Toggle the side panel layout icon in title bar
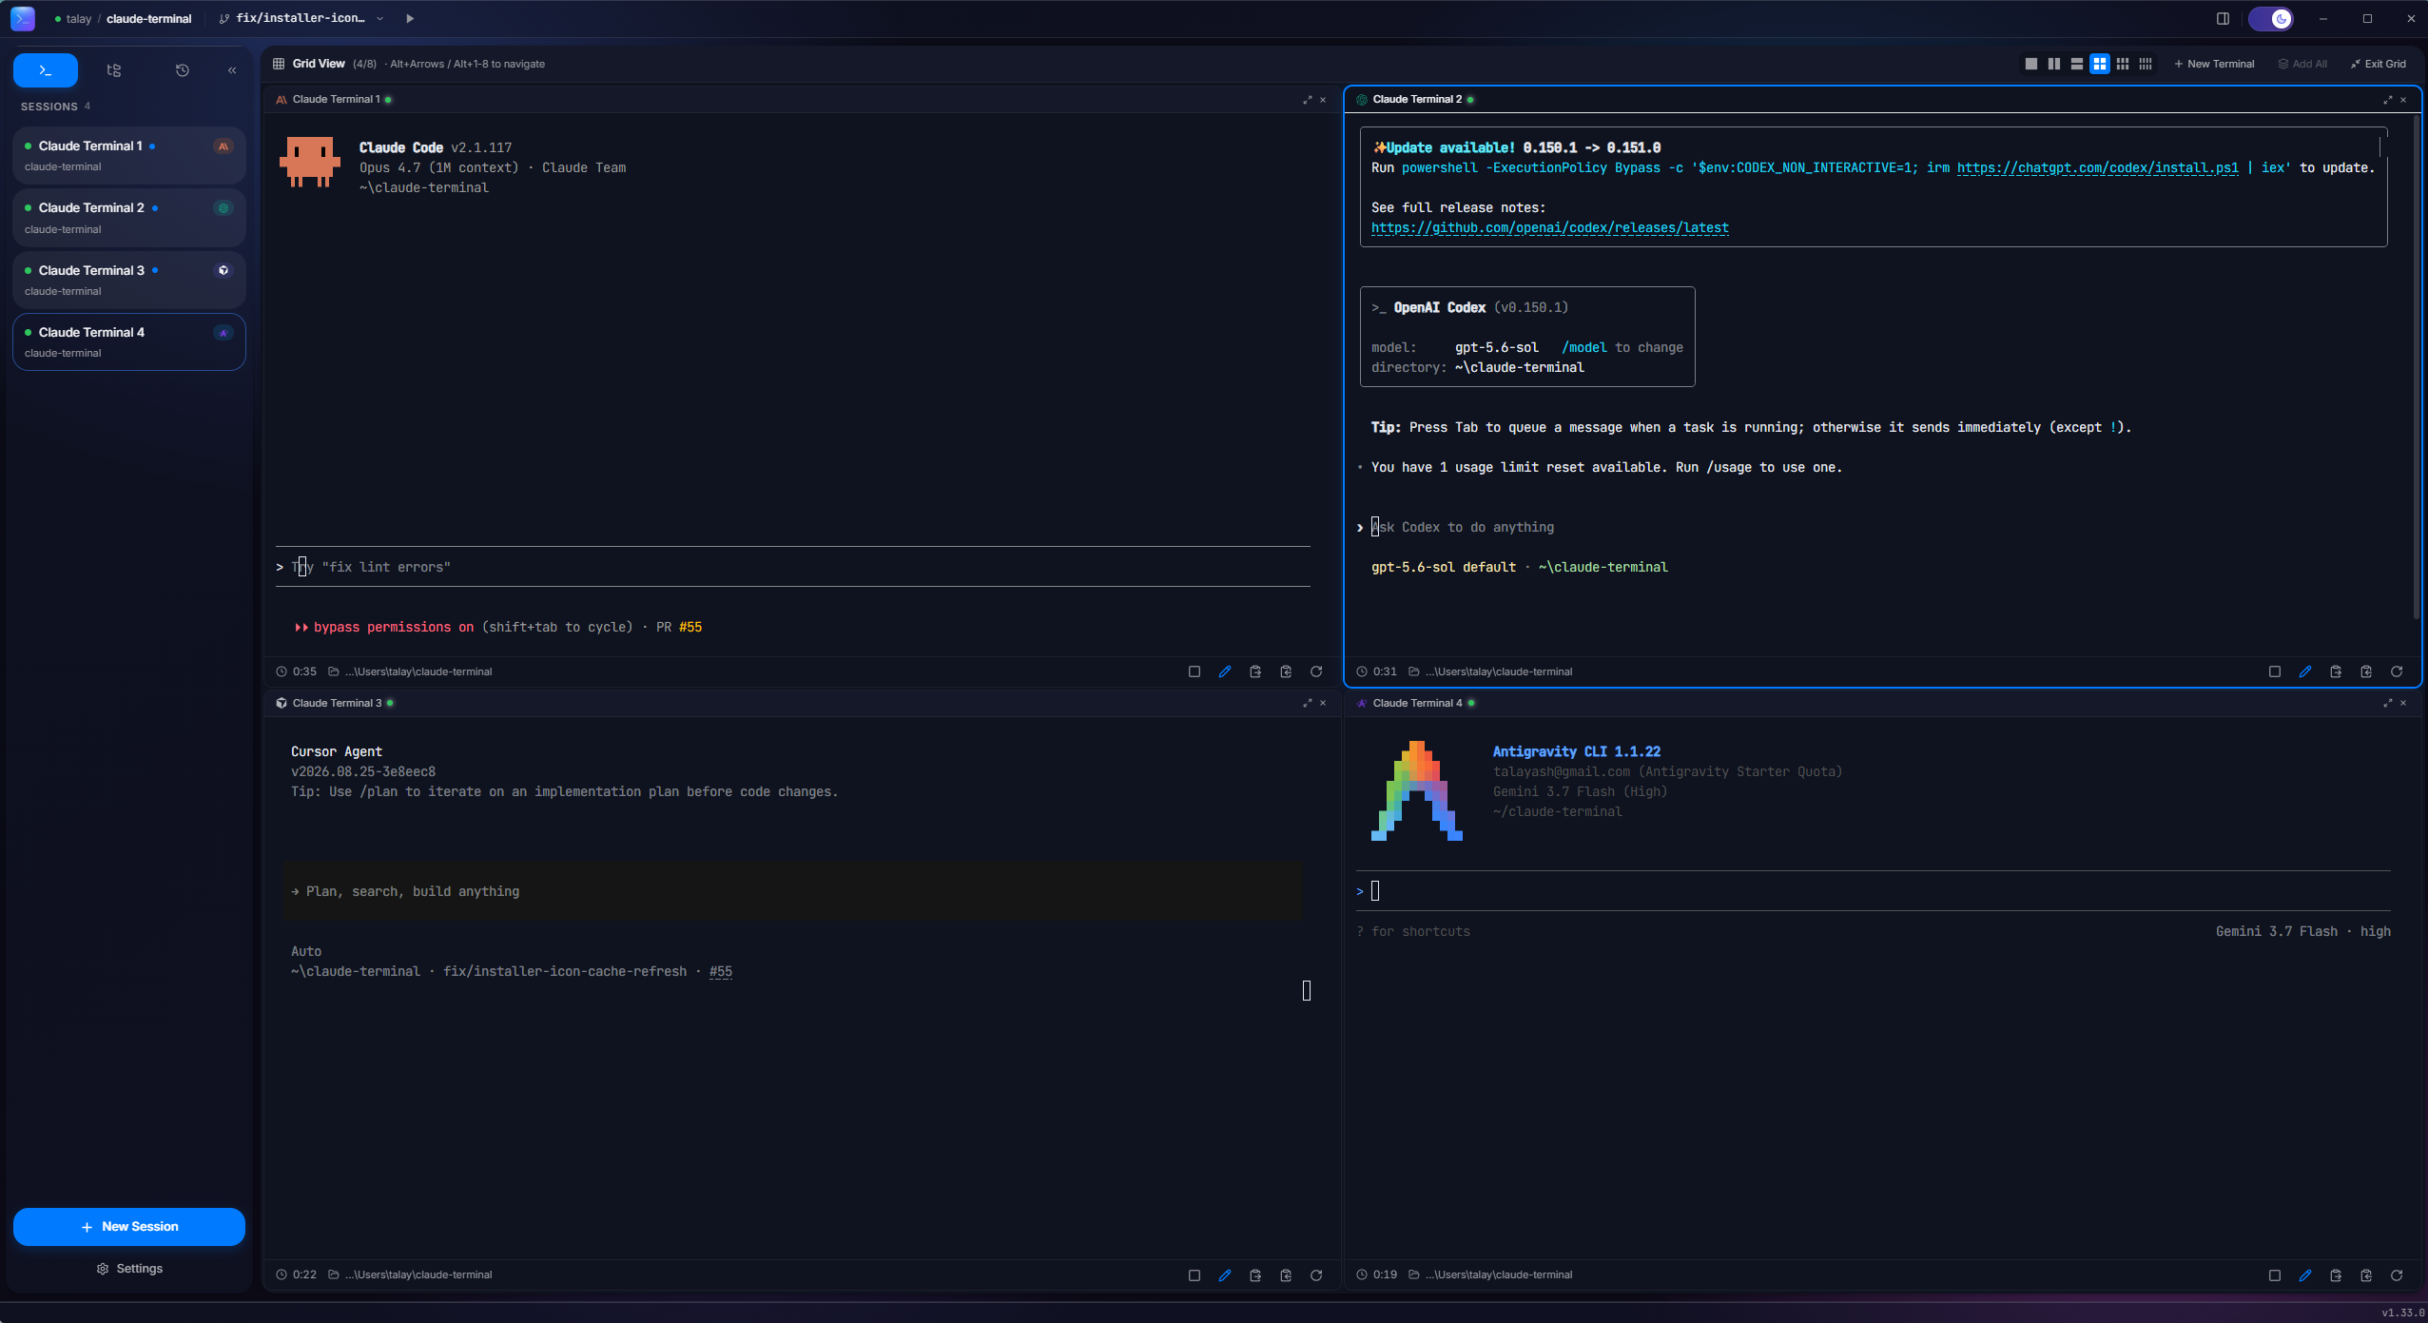Viewport: 2428px width, 1323px height. click(2223, 18)
